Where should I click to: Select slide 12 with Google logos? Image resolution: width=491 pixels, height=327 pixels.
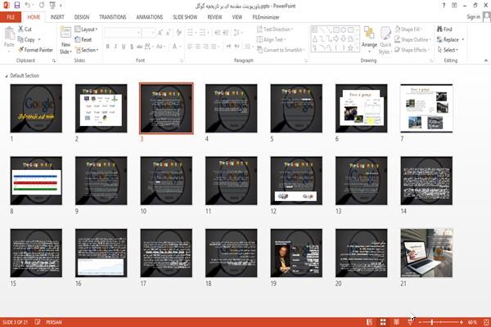(296, 181)
